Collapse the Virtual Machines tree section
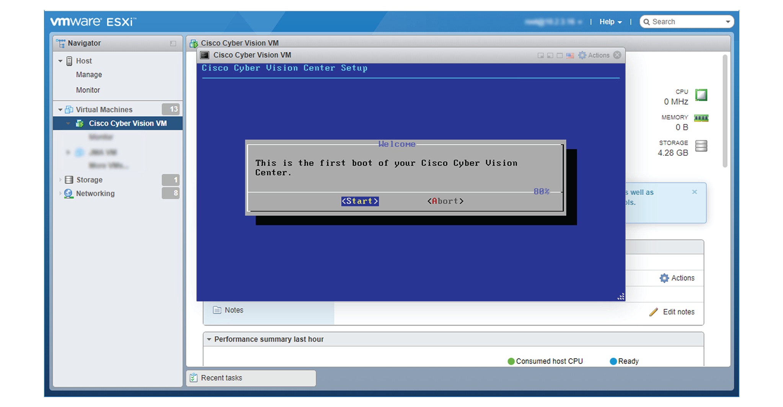Viewport: 783px width, 407px height. (x=60, y=109)
